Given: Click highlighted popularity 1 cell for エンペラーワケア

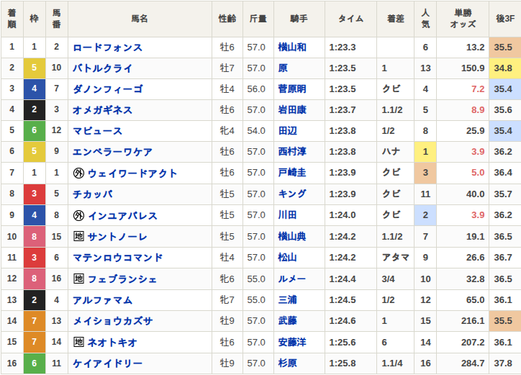Looking at the screenshot, I should (425, 152).
